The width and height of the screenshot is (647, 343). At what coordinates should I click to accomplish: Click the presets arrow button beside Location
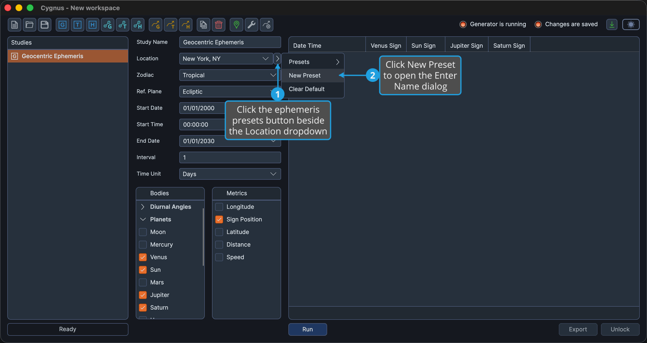pos(277,59)
